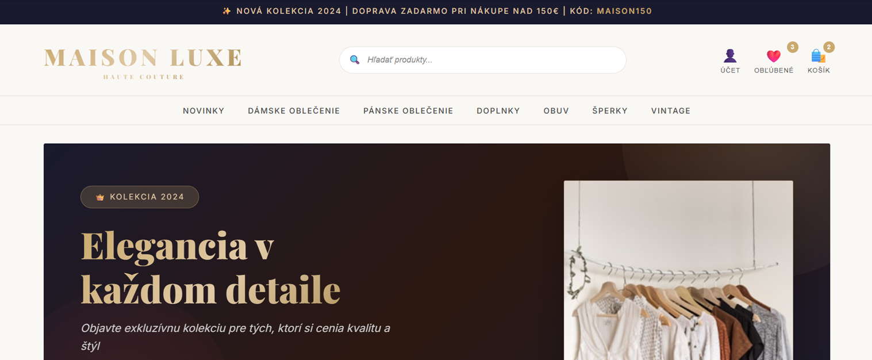
Task: Open the Novinky menu item
Action: (203, 111)
